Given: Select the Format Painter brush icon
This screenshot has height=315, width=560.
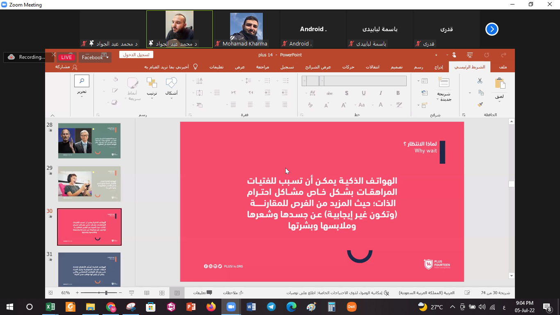Looking at the screenshot, I should [480, 105].
